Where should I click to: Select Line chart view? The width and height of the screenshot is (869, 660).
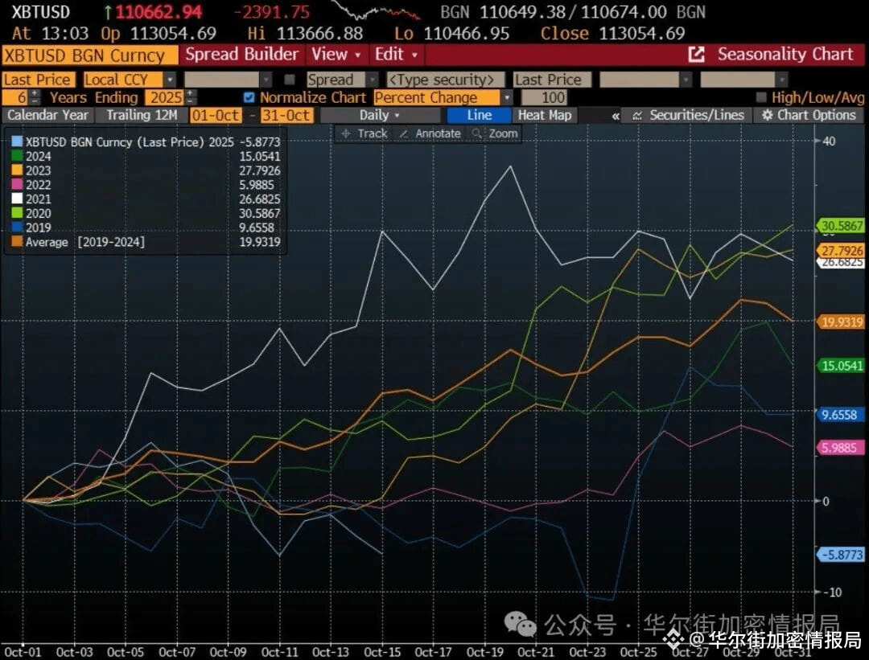pos(480,115)
